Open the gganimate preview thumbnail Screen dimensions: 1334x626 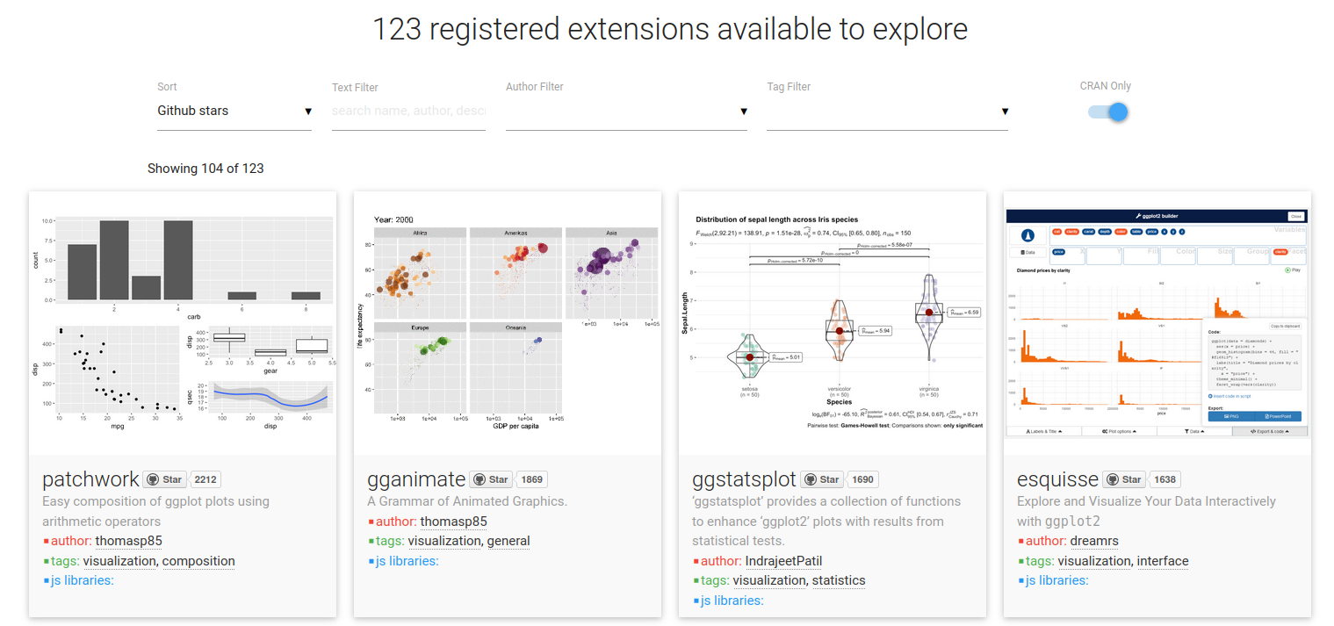point(508,323)
